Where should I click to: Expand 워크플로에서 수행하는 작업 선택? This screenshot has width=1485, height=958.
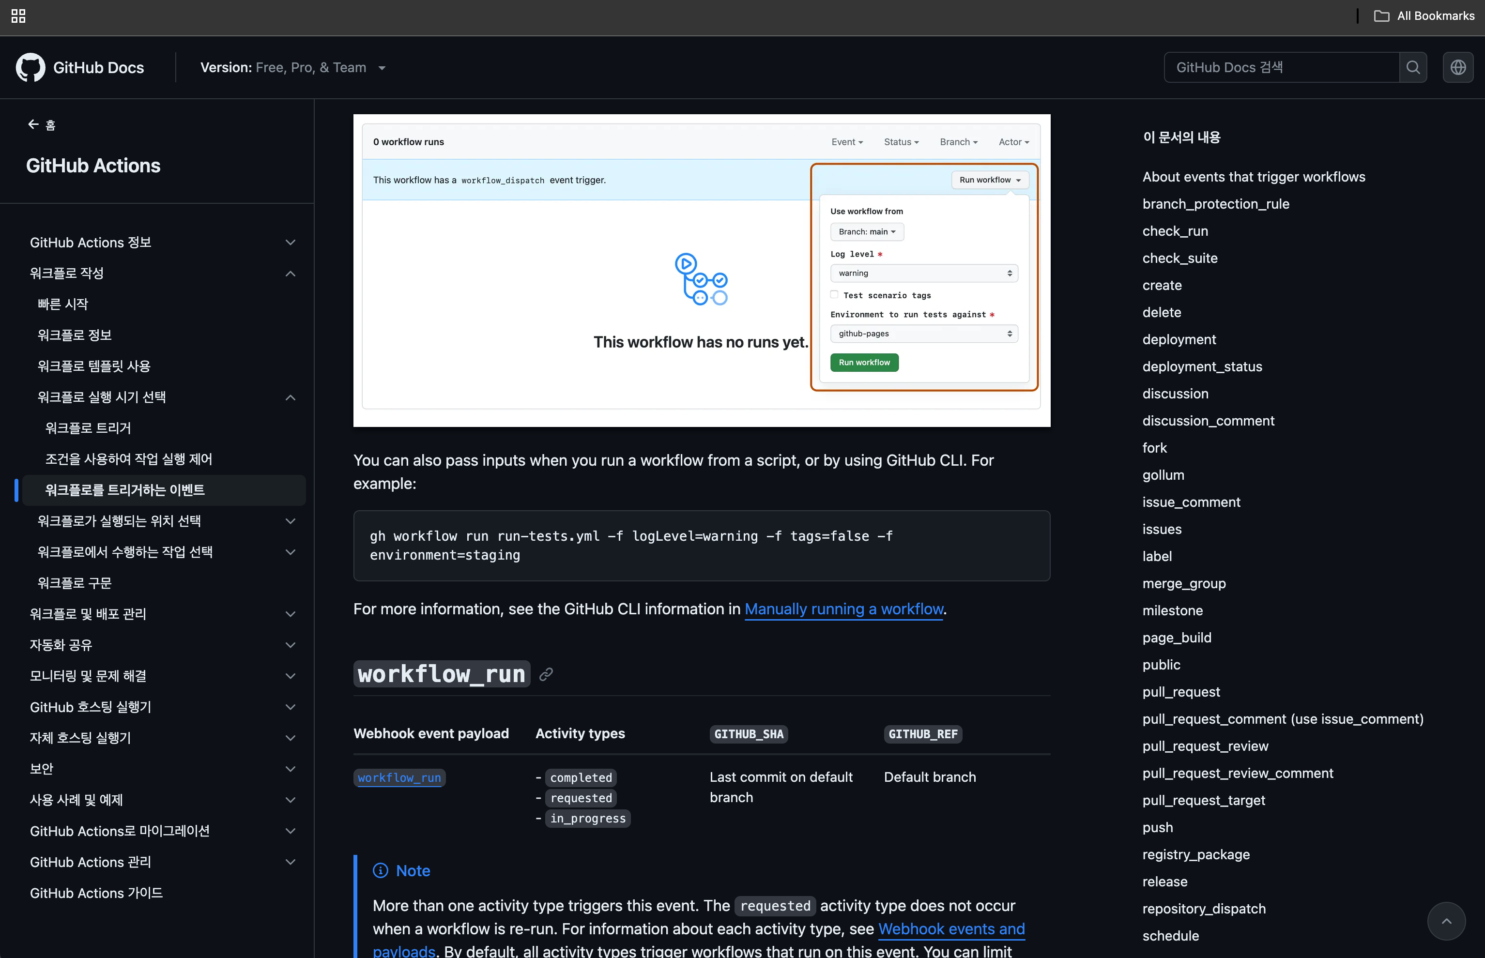pyautogui.click(x=290, y=552)
